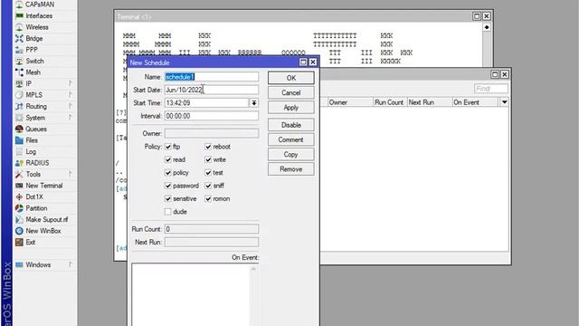Enable the dude policy checkbox
The image size is (579, 326).
coord(168,212)
